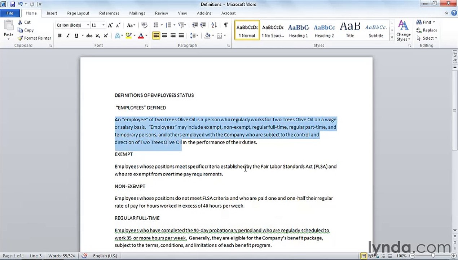
Task: Increase the paragraph indent
Action: [203, 25]
